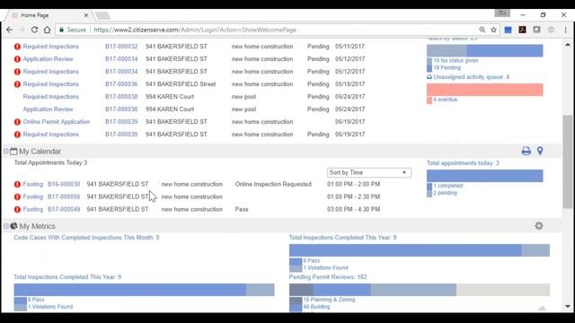Collapse the My Calendar section
The width and height of the screenshot is (575, 323).
[x=6, y=152]
